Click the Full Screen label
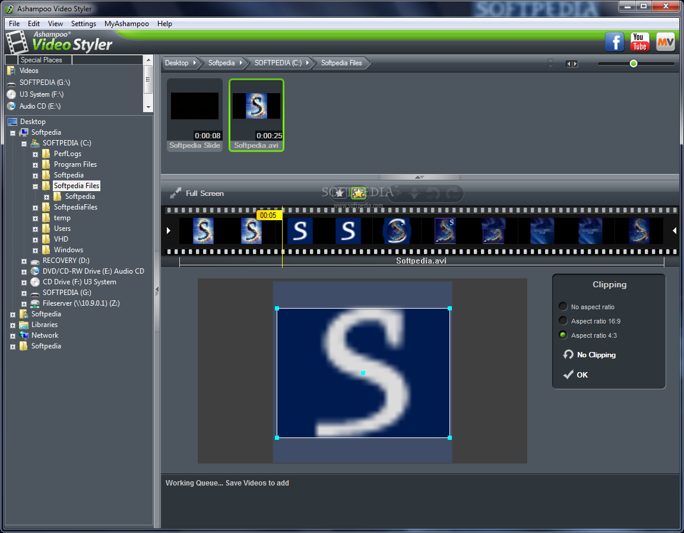 point(205,193)
